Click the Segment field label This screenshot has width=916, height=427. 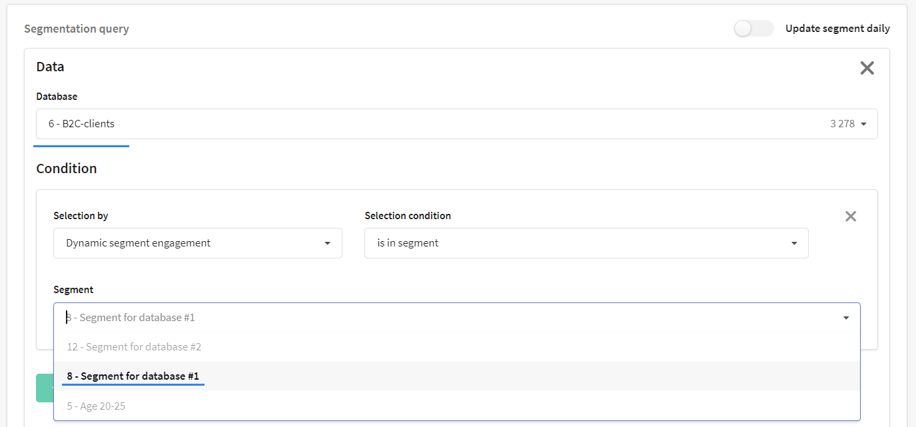click(x=73, y=290)
